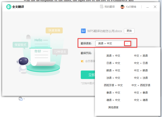Select 韩语 > 中文 translation direction
This screenshot has width=162, height=117.
point(113,70)
